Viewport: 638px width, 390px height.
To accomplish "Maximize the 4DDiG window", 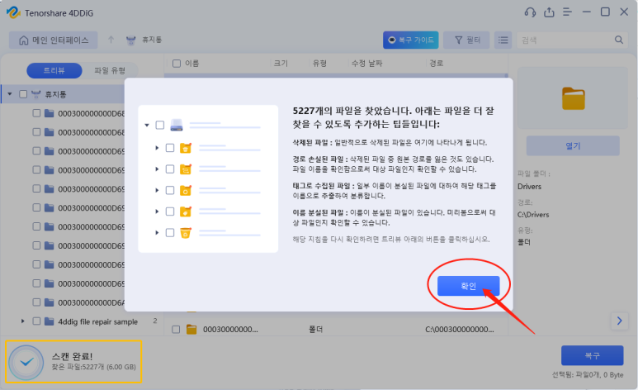I will pos(606,12).
